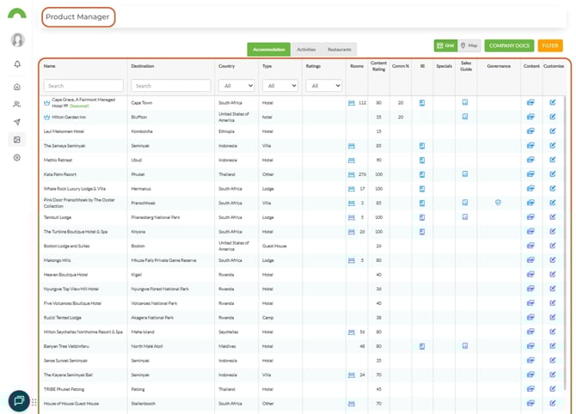Switch to Grid view

(x=445, y=45)
